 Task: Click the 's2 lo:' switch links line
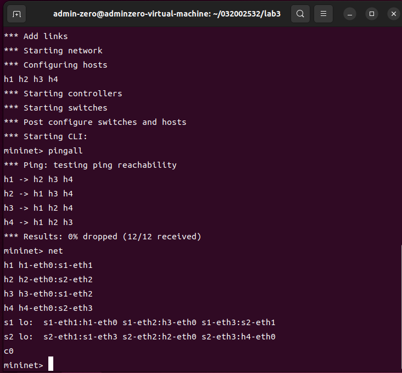139,337
